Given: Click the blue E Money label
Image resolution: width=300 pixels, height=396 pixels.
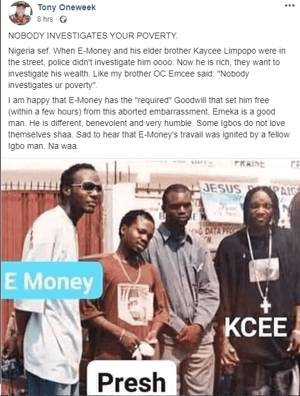Looking at the screenshot, I should 52,280.
